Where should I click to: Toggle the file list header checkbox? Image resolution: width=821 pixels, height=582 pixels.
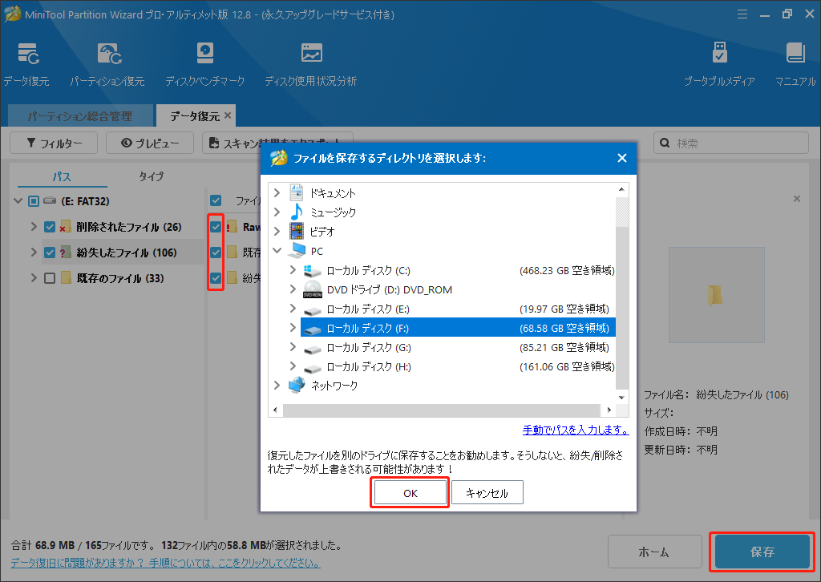pyautogui.click(x=216, y=200)
